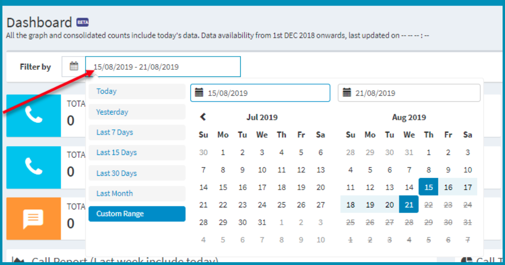
Task: Open the date range filter field
Action: pos(163,67)
